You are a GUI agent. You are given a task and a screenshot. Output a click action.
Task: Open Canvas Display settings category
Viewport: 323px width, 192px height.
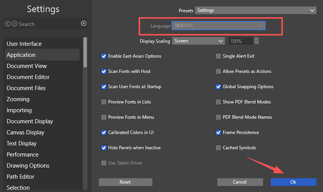pyautogui.click(x=42, y=133)
